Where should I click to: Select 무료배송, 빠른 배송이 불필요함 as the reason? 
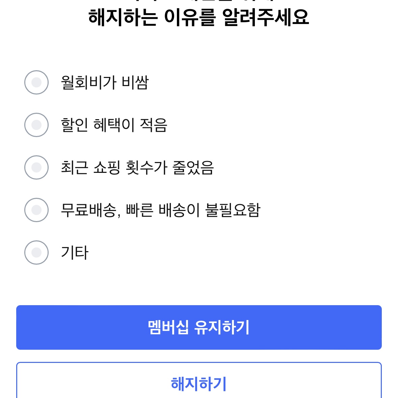click(x=36, y=209)
